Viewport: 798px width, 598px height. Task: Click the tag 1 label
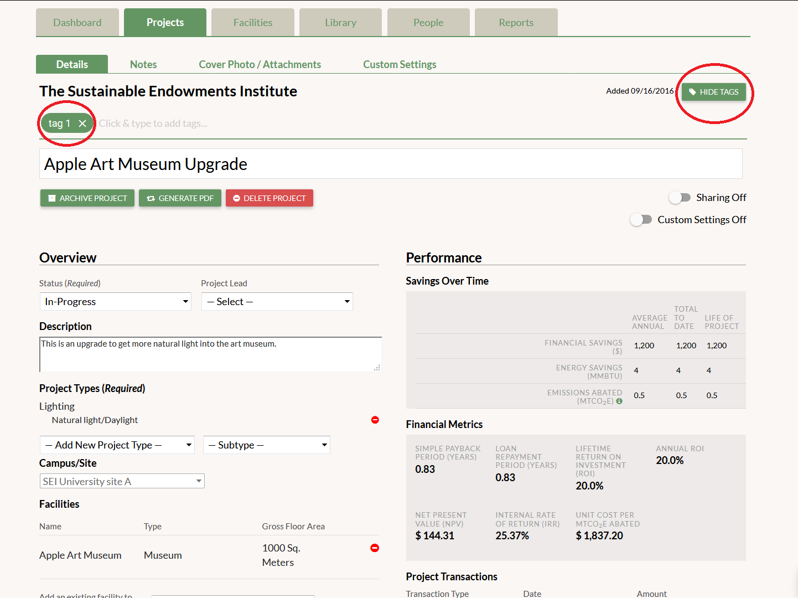59,123
